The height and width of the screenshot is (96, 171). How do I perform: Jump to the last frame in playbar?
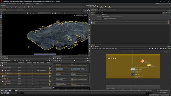point(10,90)
